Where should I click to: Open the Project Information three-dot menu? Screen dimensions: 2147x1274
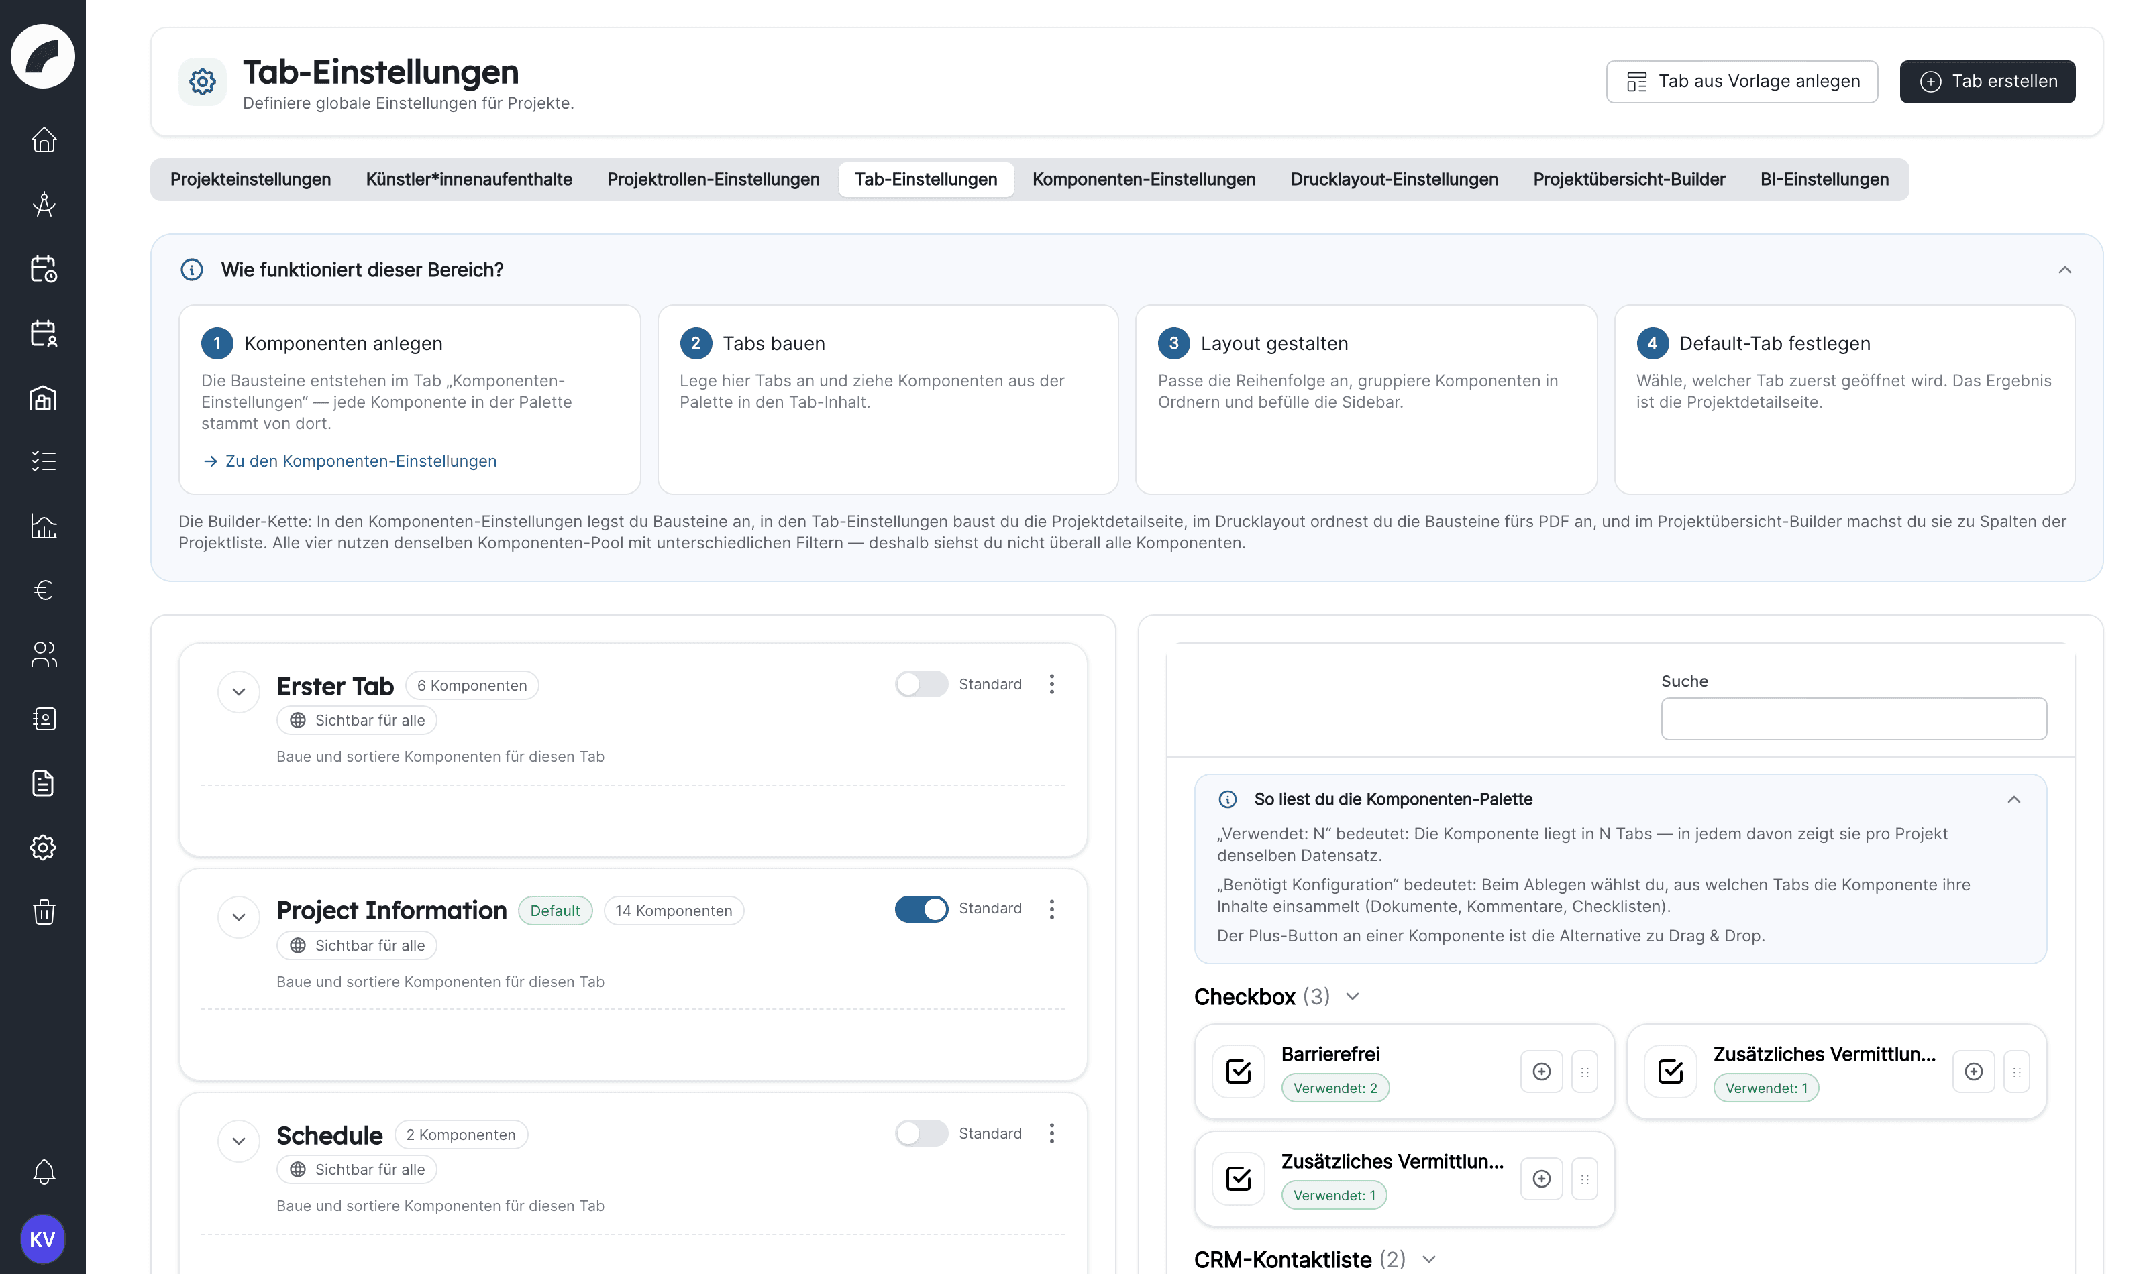tap(1052, 909)
